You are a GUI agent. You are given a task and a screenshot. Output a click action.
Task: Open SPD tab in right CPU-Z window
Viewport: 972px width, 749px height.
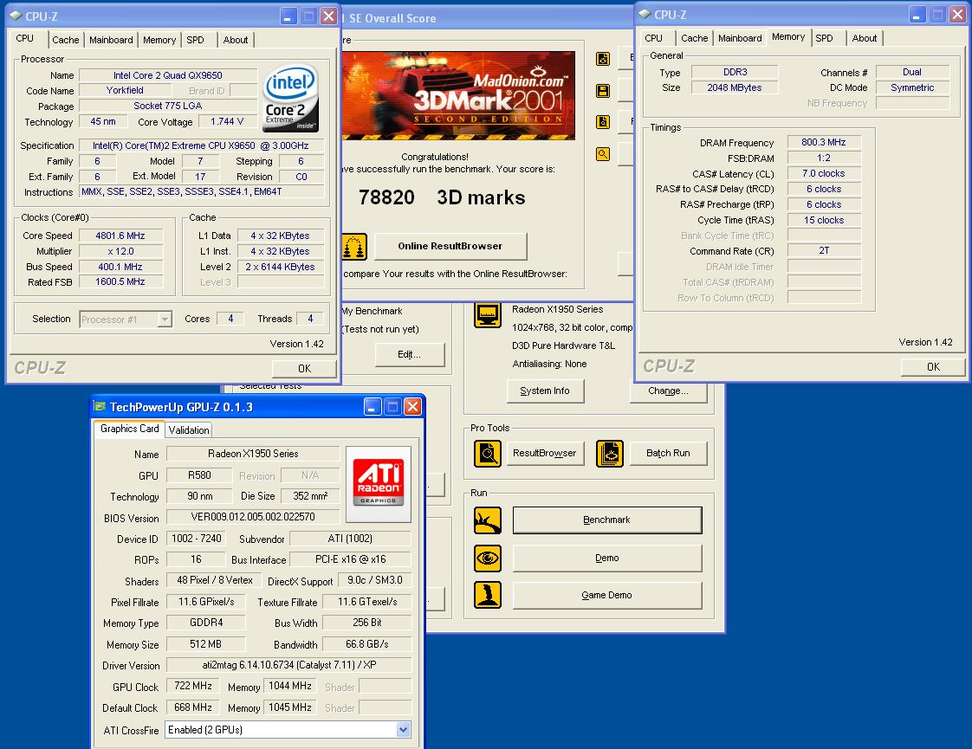click(824, 38)
